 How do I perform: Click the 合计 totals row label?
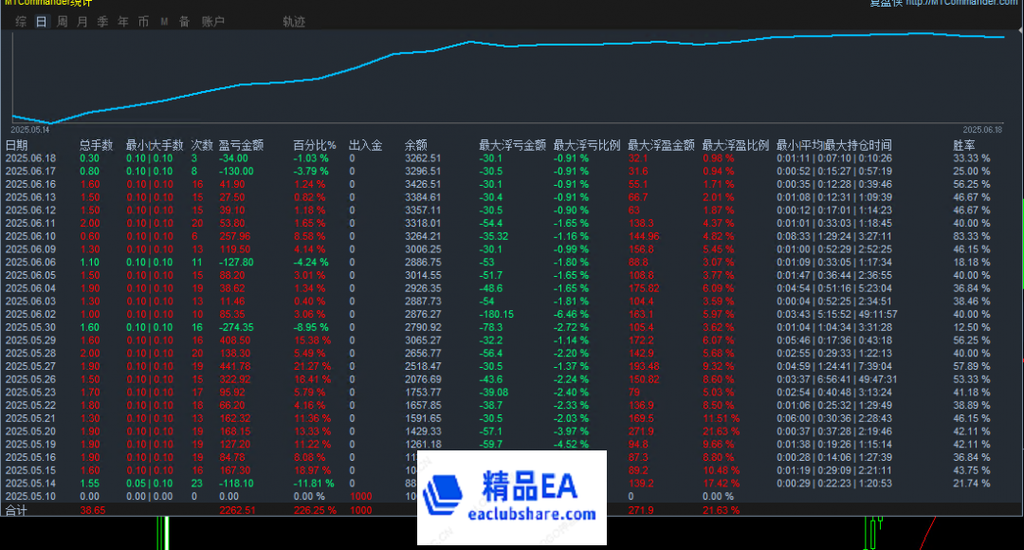[x=17, y=510]
